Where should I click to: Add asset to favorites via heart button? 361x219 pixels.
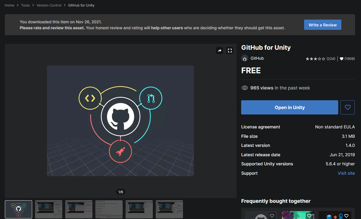348,107
